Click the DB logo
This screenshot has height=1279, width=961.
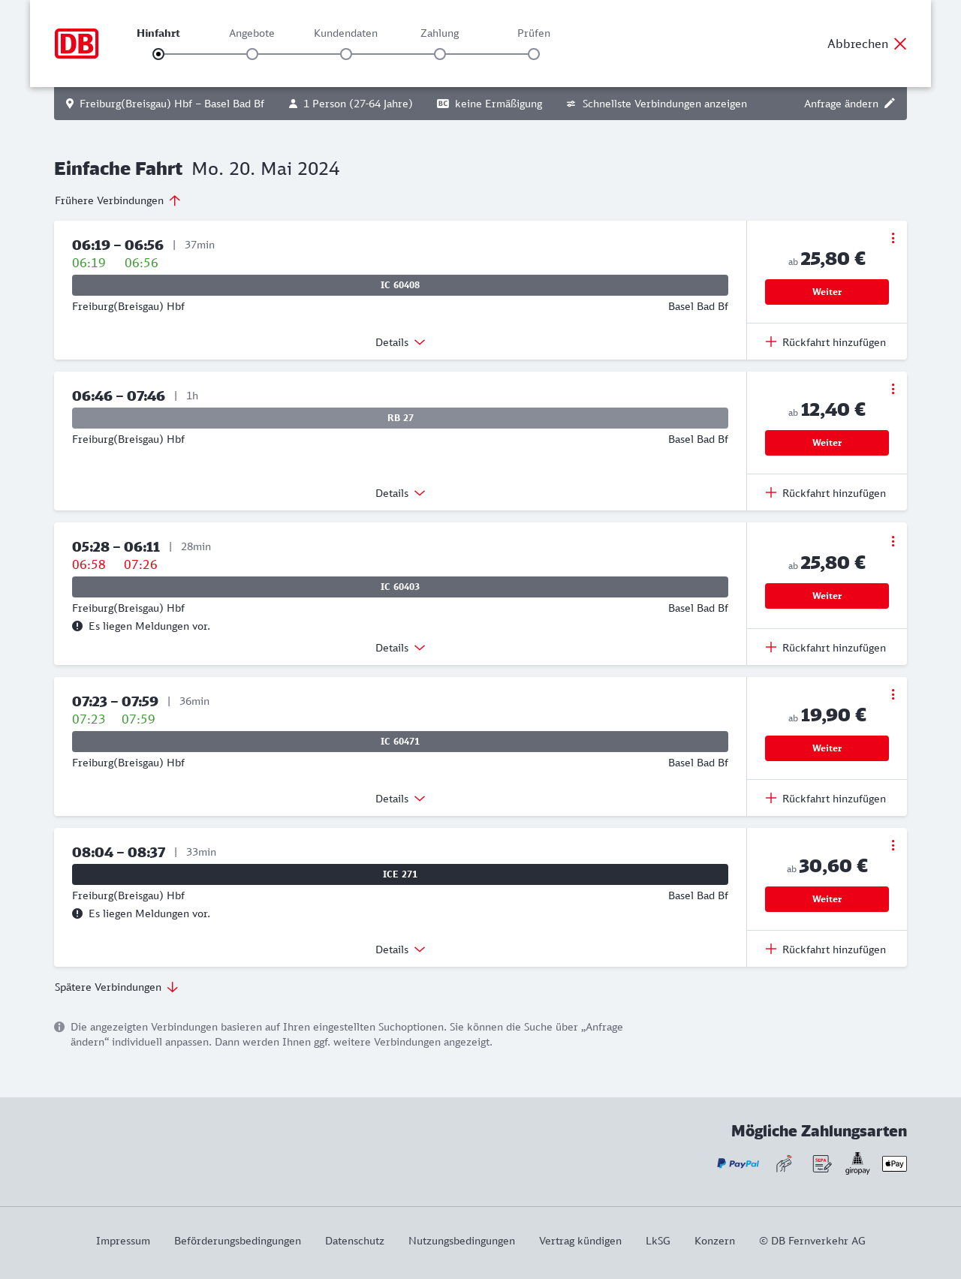(x=77, y=44)
